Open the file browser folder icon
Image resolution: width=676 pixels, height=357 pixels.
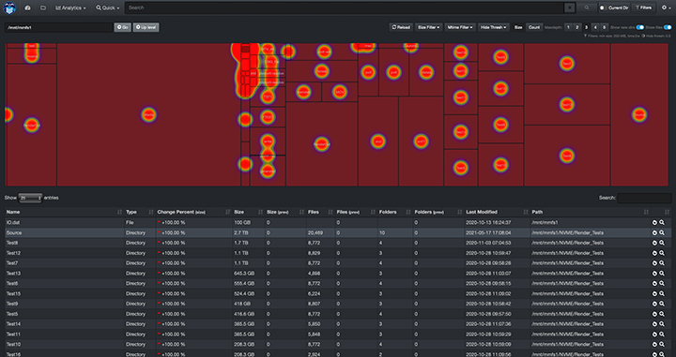pos(42,7)
